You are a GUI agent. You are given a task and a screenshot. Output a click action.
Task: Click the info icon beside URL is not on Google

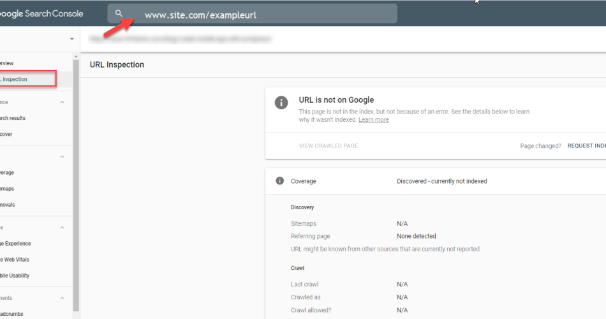click(x=281, y=103)
